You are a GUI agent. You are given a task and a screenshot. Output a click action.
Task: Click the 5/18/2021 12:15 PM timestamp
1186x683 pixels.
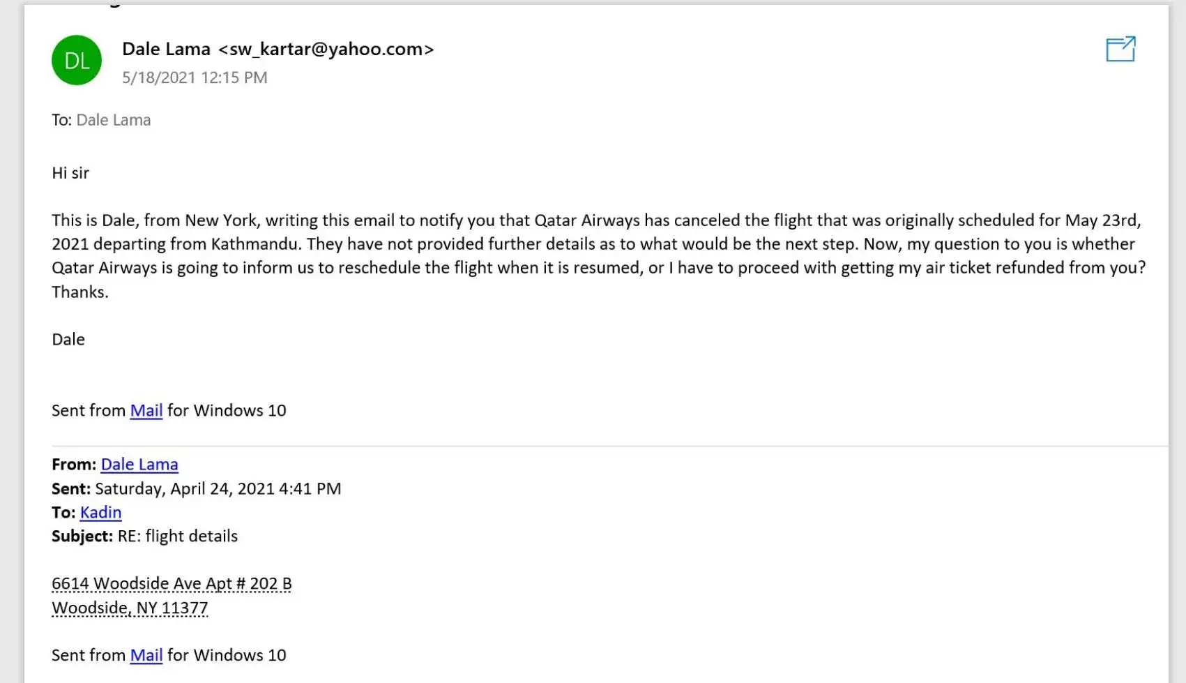195,77
